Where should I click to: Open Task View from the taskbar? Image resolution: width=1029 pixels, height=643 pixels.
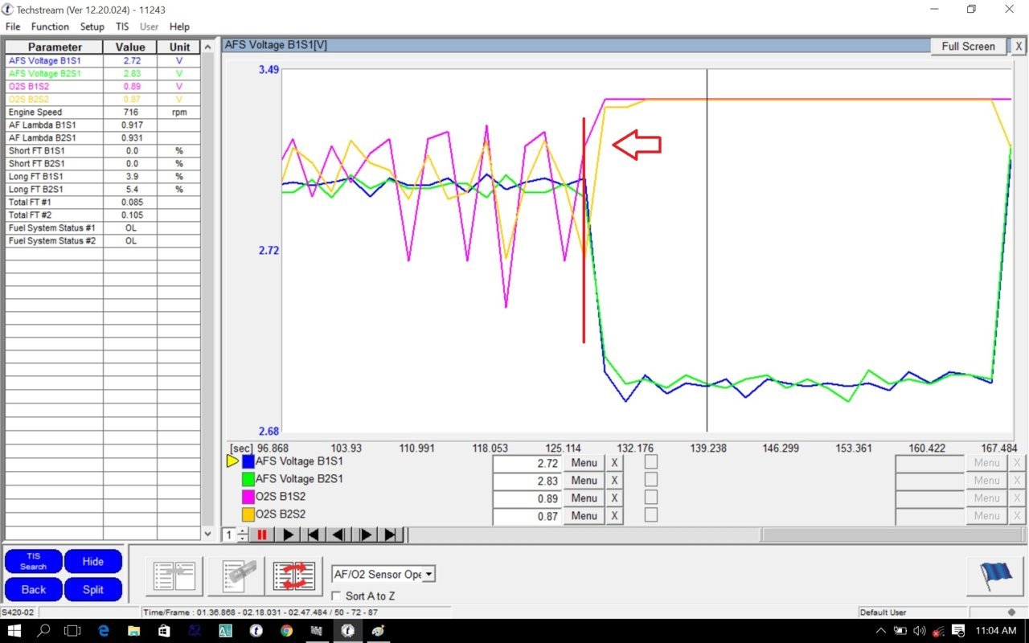click(x=72, y=631)
